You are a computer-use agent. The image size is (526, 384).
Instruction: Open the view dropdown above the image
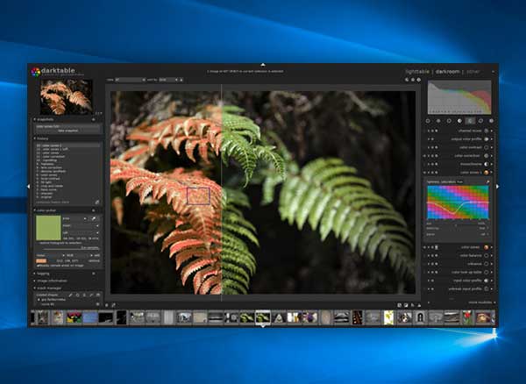pyautogui.click(x=130, y=80)
